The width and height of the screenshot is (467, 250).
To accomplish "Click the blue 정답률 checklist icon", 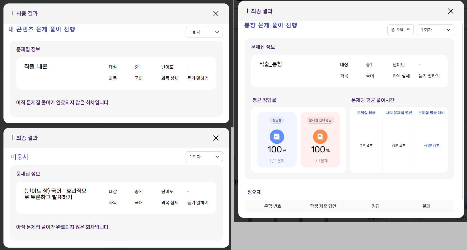I will point(277,137).
